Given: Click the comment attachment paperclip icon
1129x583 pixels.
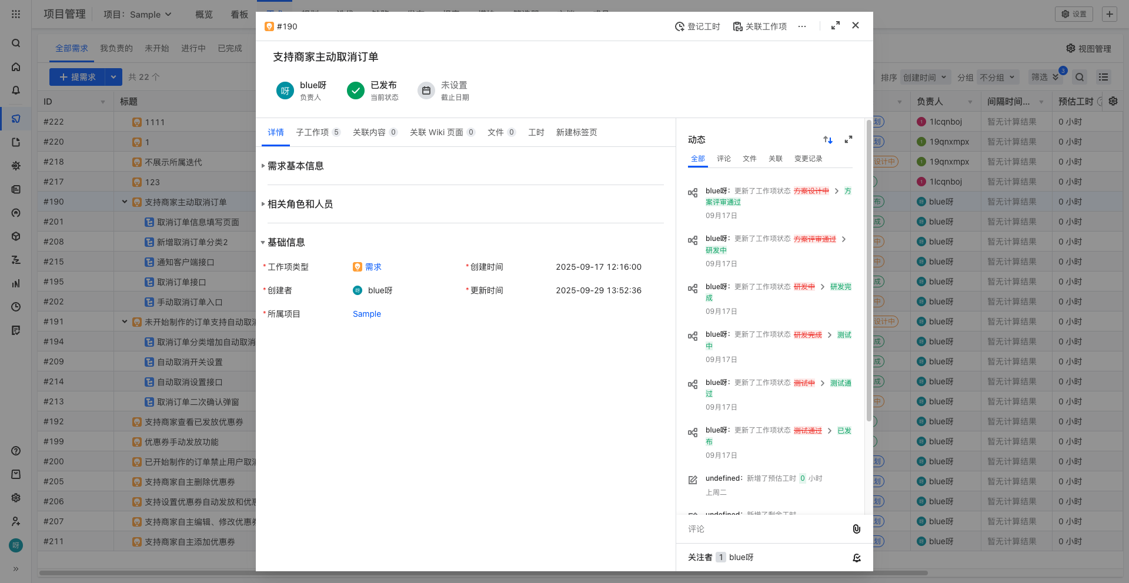Looking at the screenshot, I should click(857, 529).
